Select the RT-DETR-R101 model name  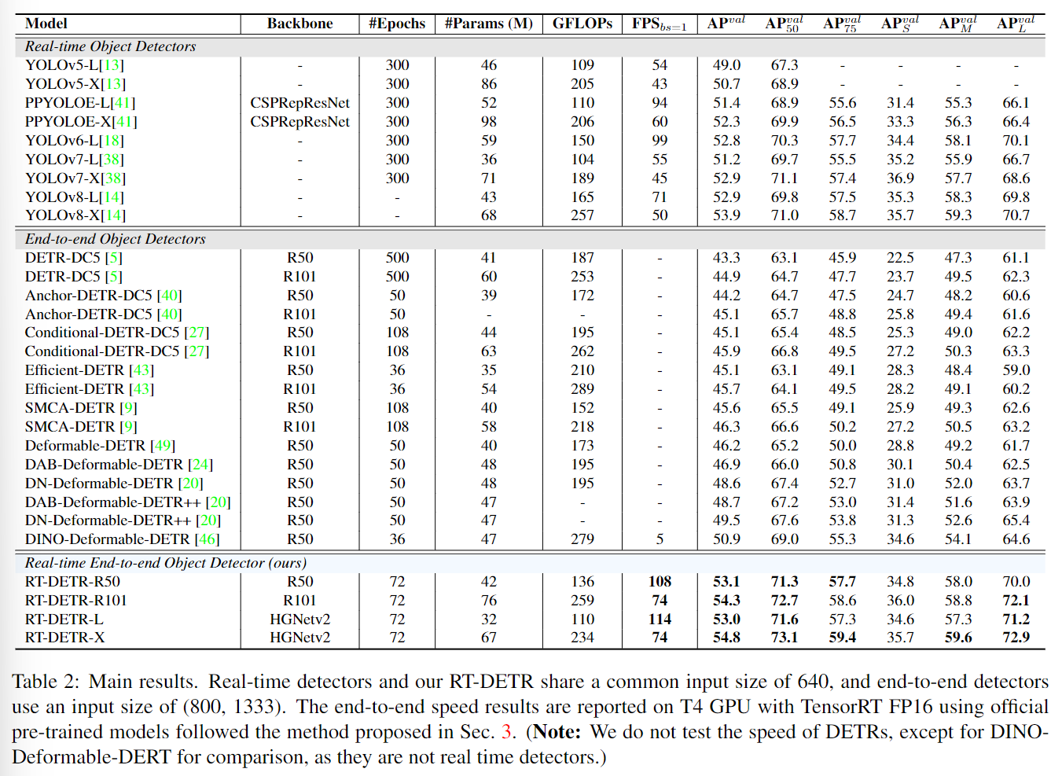[76, 601]
